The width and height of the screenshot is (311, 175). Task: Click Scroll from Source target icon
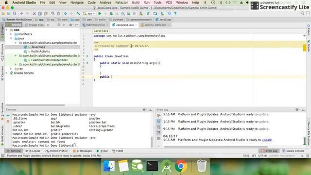(x=59, y=25)
